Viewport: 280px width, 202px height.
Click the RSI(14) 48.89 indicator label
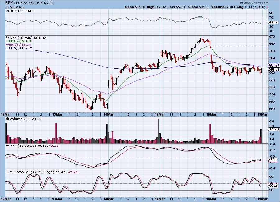[22, 11]
